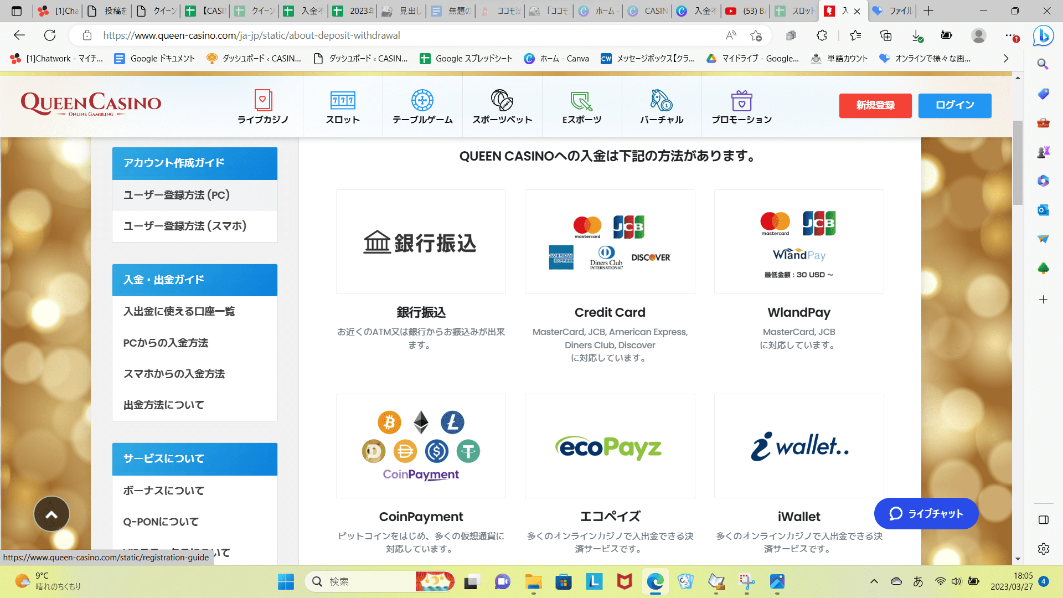Image resolution: width=1063 pixels, height=598 pixels.
Task: Open Outlook in the Edge sidebar
Action: point(1043,210)
